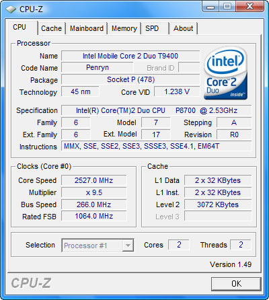Click the 45 nm technology value

(80, 91)
